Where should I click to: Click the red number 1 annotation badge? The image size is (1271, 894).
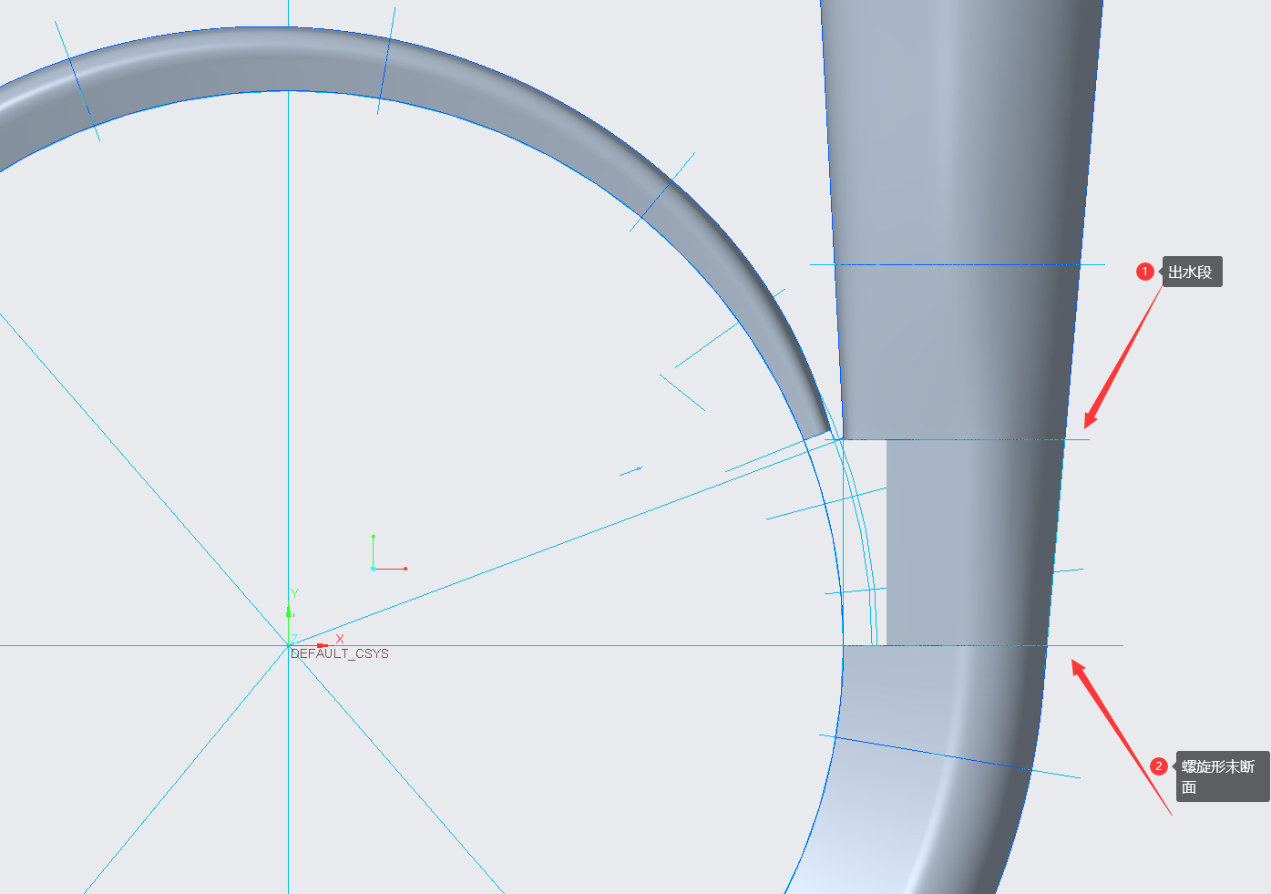point(1145,272)
